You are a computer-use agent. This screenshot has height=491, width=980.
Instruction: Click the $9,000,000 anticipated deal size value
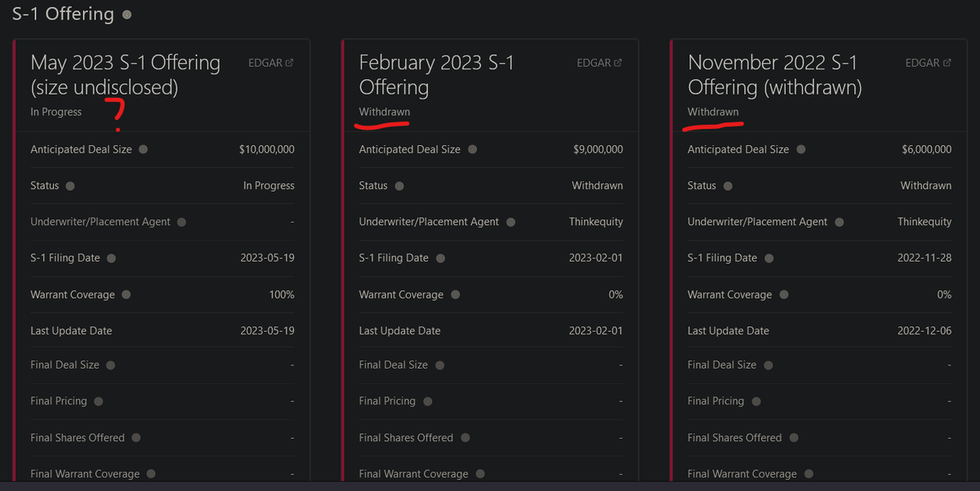pyautogui.click(x=599, y=149)
